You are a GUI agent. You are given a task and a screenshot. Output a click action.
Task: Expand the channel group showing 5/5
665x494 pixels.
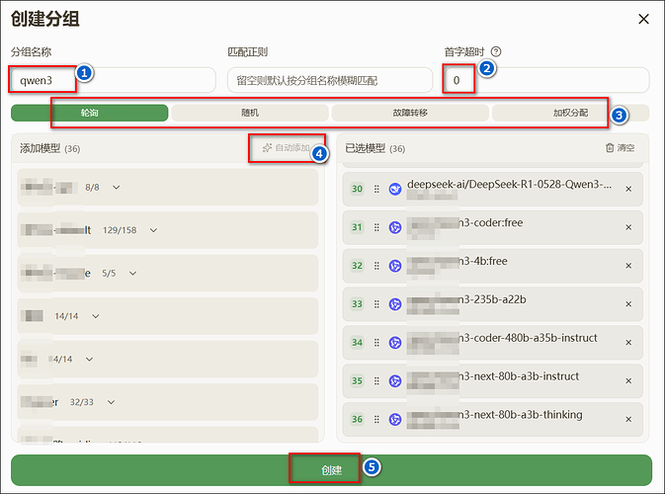(x=132, y=274)
